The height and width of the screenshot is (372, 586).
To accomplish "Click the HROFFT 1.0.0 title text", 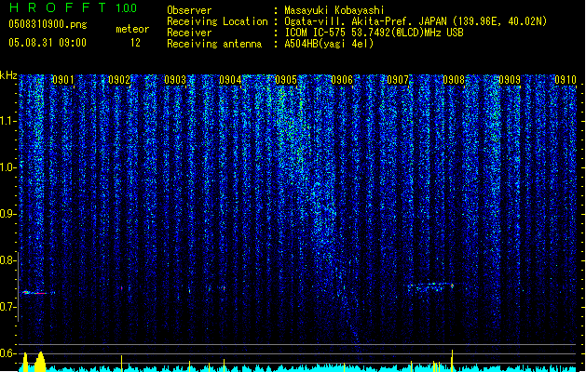I will pyautogui.click(x=74, y=7).
